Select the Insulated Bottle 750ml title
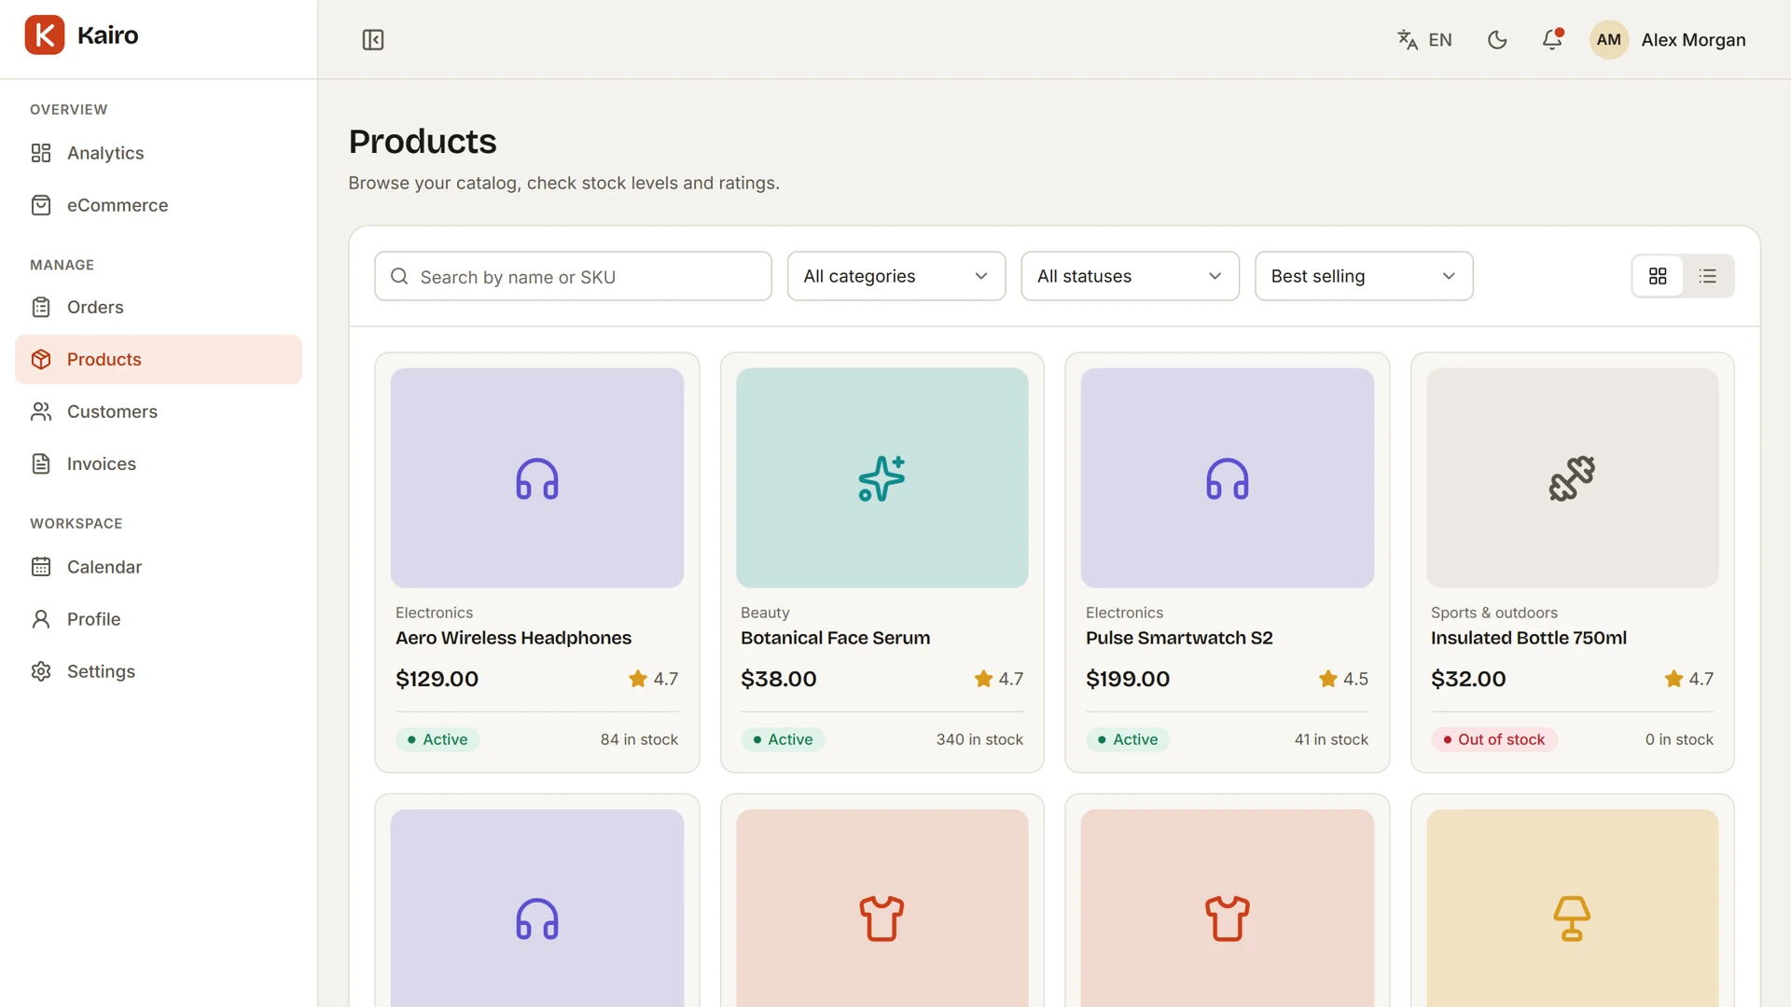The width and height of the screenshot is (1791, 1007). point(1529,638)
